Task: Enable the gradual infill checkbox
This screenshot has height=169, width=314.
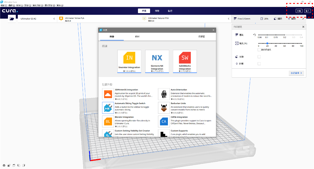Action: pos(259,50)
